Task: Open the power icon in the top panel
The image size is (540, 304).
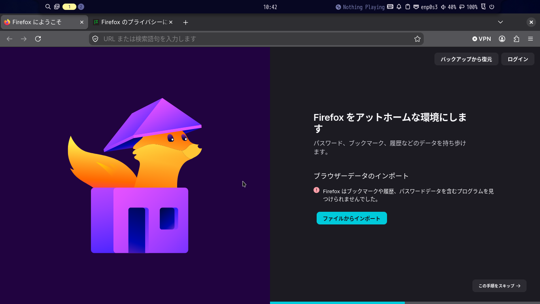Action: (x=492, y=7)
